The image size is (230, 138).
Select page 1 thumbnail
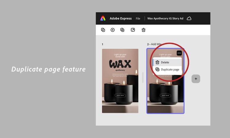(x=120, y=81)
